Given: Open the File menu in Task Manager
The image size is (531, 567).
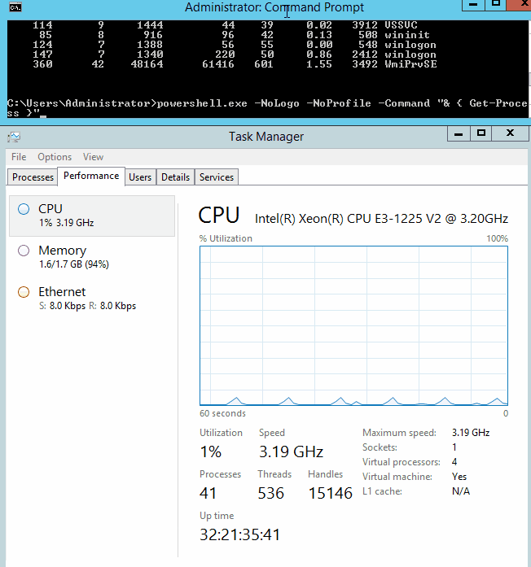Looking at the screenshot, I should click(19, 157).
